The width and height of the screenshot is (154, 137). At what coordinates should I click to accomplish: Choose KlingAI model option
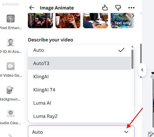pyautogui.click(x=79, y=76)
